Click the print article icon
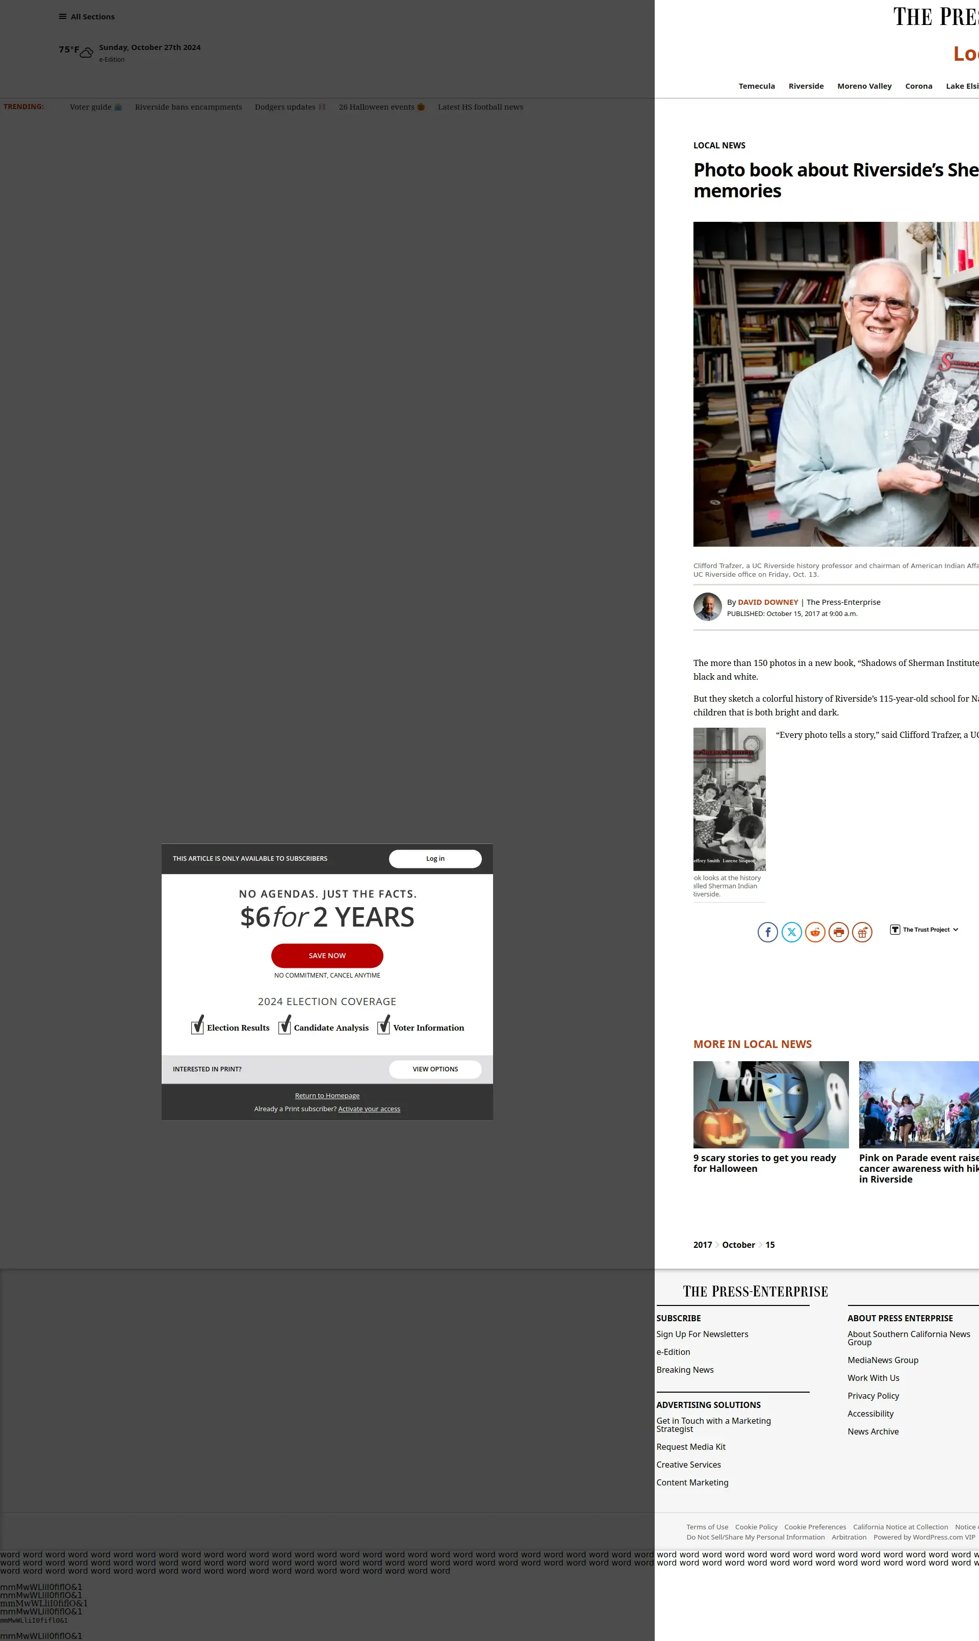Screen dimensions: 979x1641 click(838, 932)
